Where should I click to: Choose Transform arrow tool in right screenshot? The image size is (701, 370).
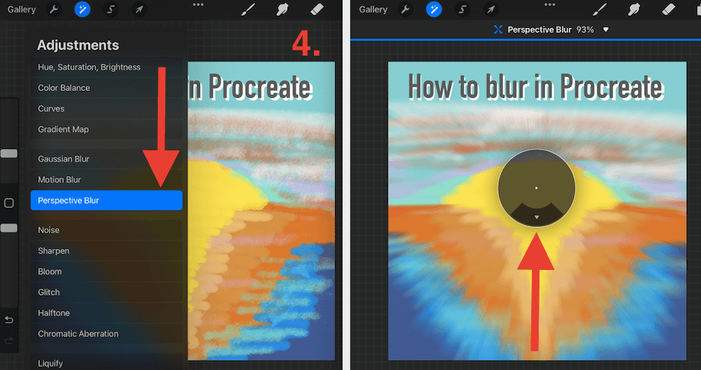point(491,9)
